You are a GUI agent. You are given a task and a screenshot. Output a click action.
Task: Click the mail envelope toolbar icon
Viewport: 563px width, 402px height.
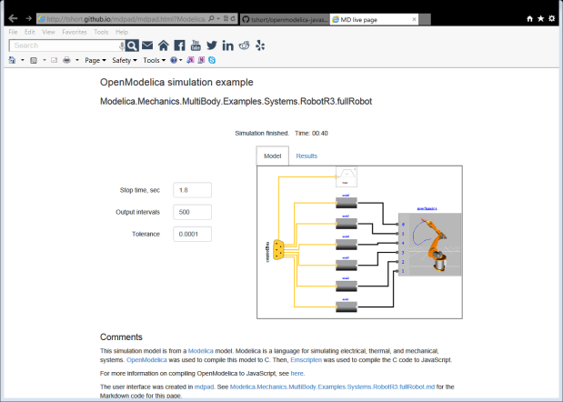147,45
